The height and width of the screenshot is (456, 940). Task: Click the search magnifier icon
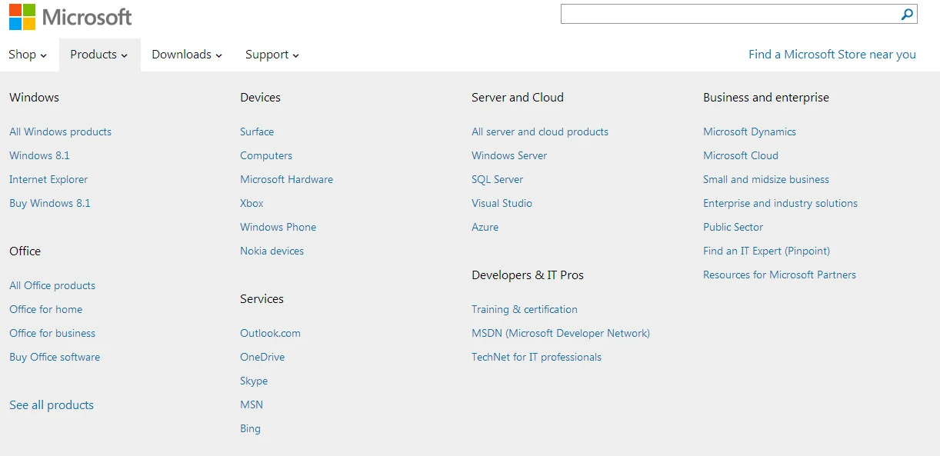pyautogui.click(x=908, y=14)
